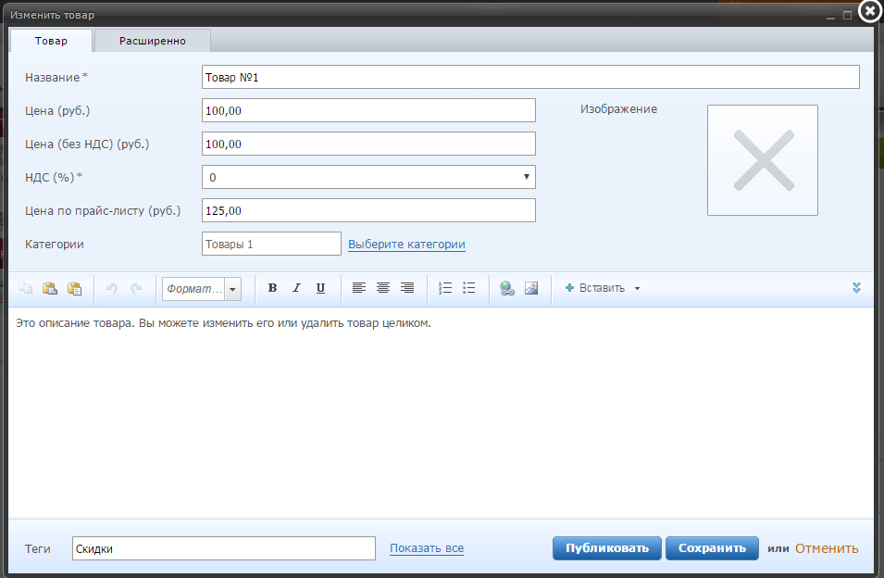Screen dimensions: 884x578
Task: Click the Выберите категории link
Action: click(x=406, y=245)
